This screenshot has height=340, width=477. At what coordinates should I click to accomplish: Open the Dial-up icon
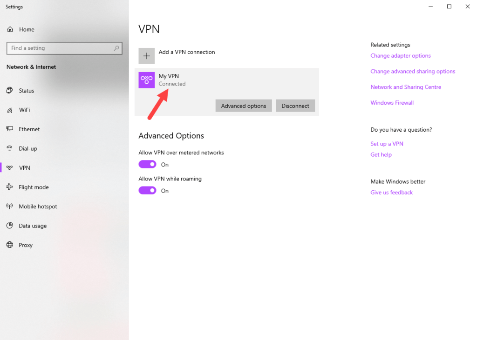point(10,149)
